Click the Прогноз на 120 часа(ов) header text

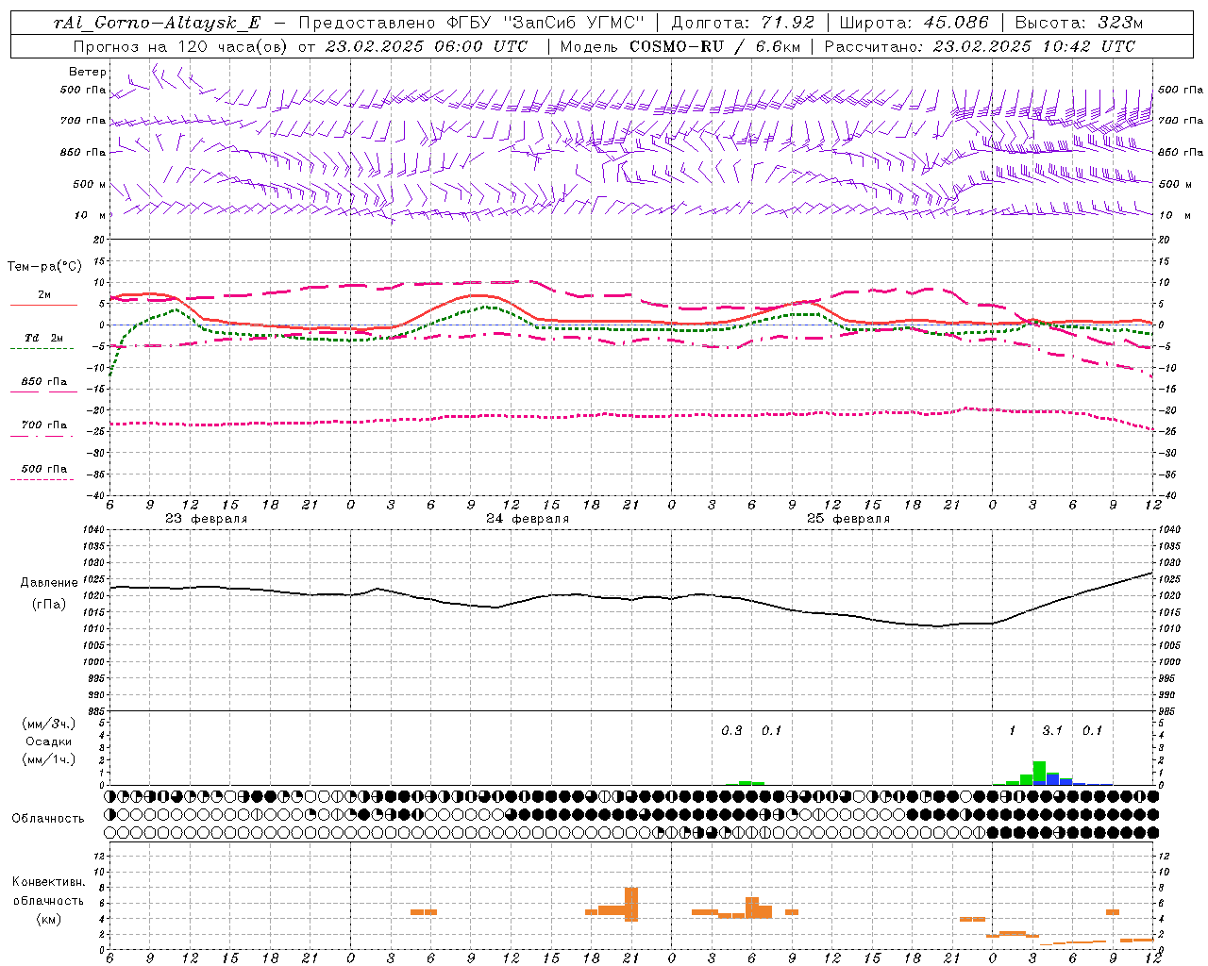(182, 46)
